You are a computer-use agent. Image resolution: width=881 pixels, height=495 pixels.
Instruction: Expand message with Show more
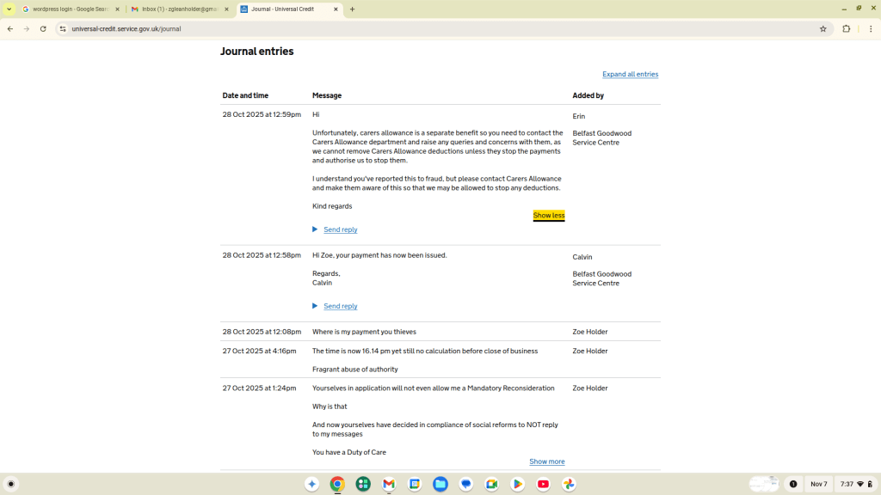pos(546,461)
